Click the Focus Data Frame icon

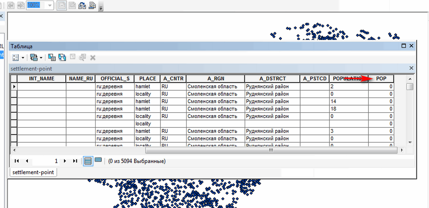point(72,6)
